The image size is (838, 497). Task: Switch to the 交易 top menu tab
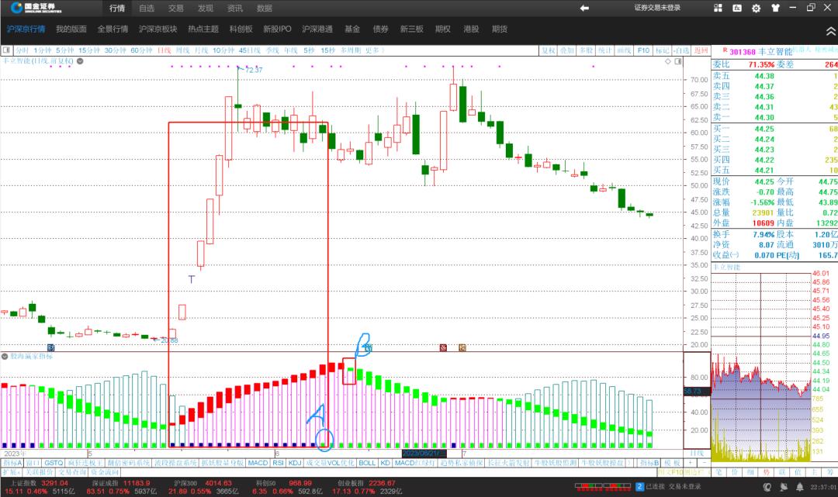[176, 9]
